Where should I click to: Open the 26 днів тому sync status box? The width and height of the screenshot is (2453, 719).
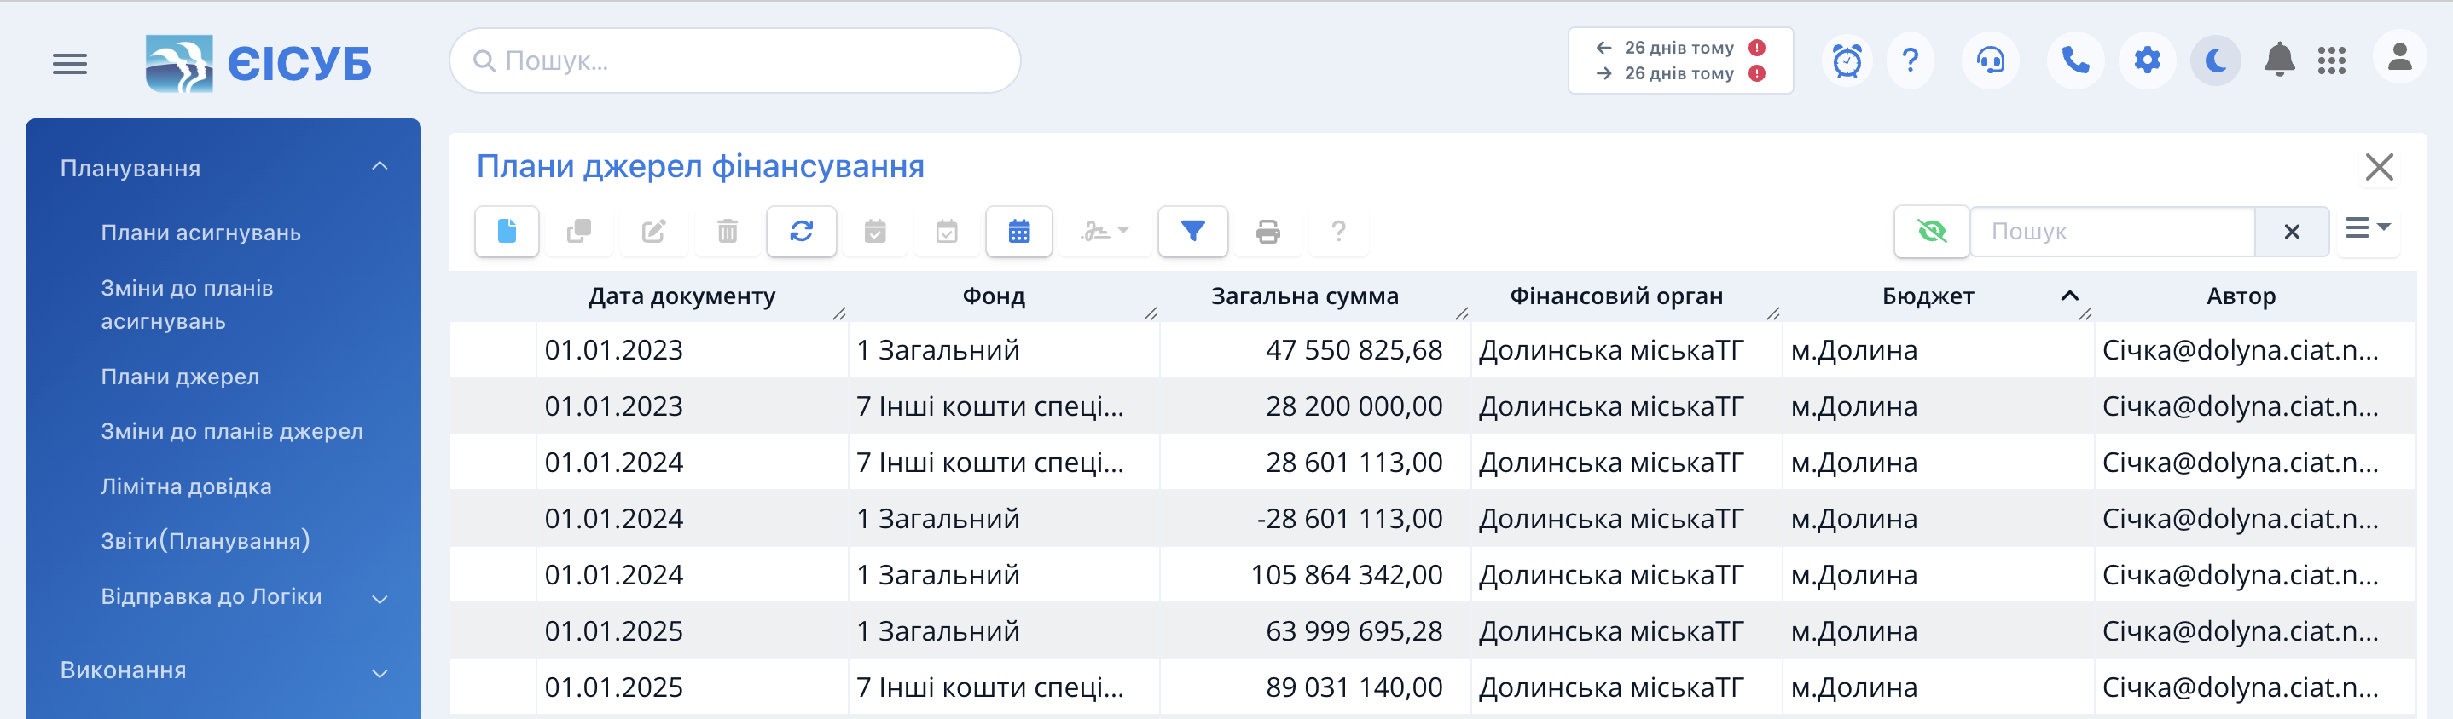coord(1679,60)
